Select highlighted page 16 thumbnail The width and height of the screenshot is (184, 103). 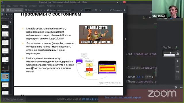tap(5, 77)
